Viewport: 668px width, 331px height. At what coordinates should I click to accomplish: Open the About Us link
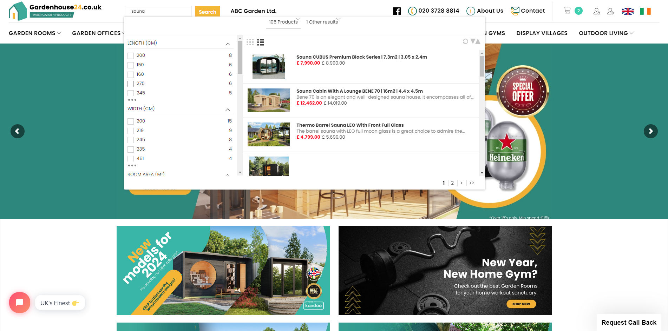click(490, 11)
